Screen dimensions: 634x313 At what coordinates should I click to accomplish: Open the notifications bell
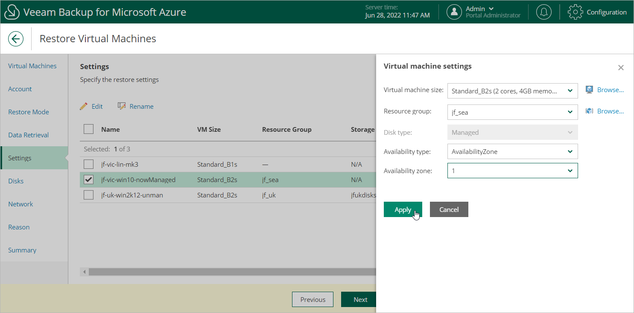pyautogui.click(x=543, y=12)
